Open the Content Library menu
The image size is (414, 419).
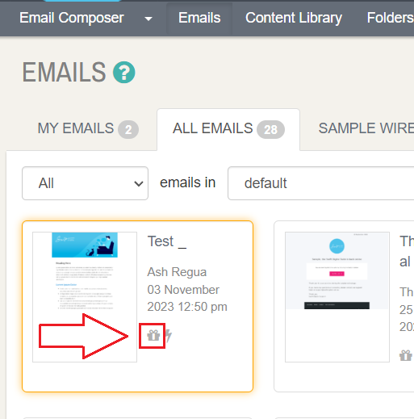[x=294, y=18]
